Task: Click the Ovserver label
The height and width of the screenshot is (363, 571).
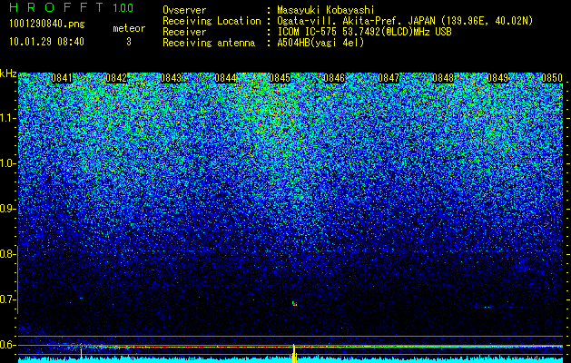Action: pyautogui.click(x=184, y=10)
